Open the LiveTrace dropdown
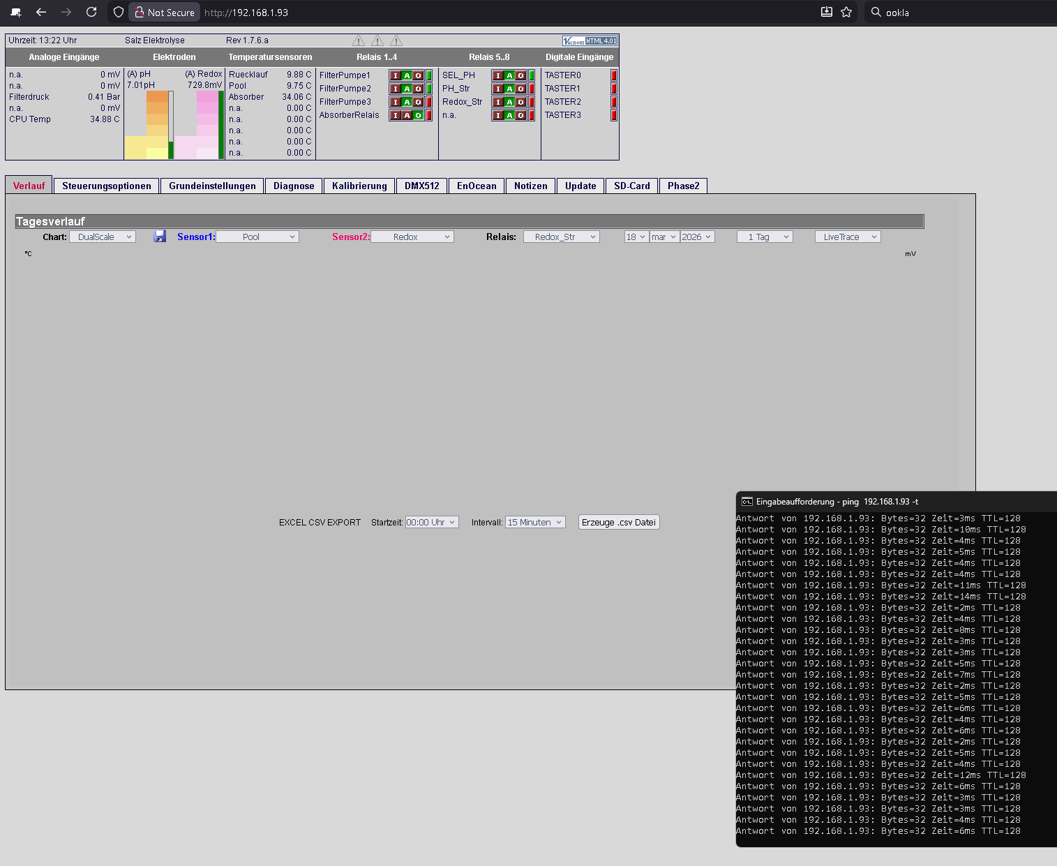Screen dimensions: 1057x866 848,237
